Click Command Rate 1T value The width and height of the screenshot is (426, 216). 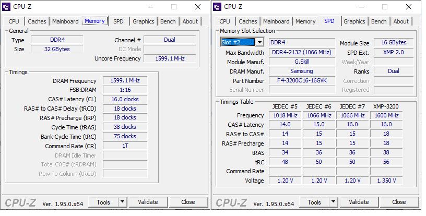pos(125,146)
